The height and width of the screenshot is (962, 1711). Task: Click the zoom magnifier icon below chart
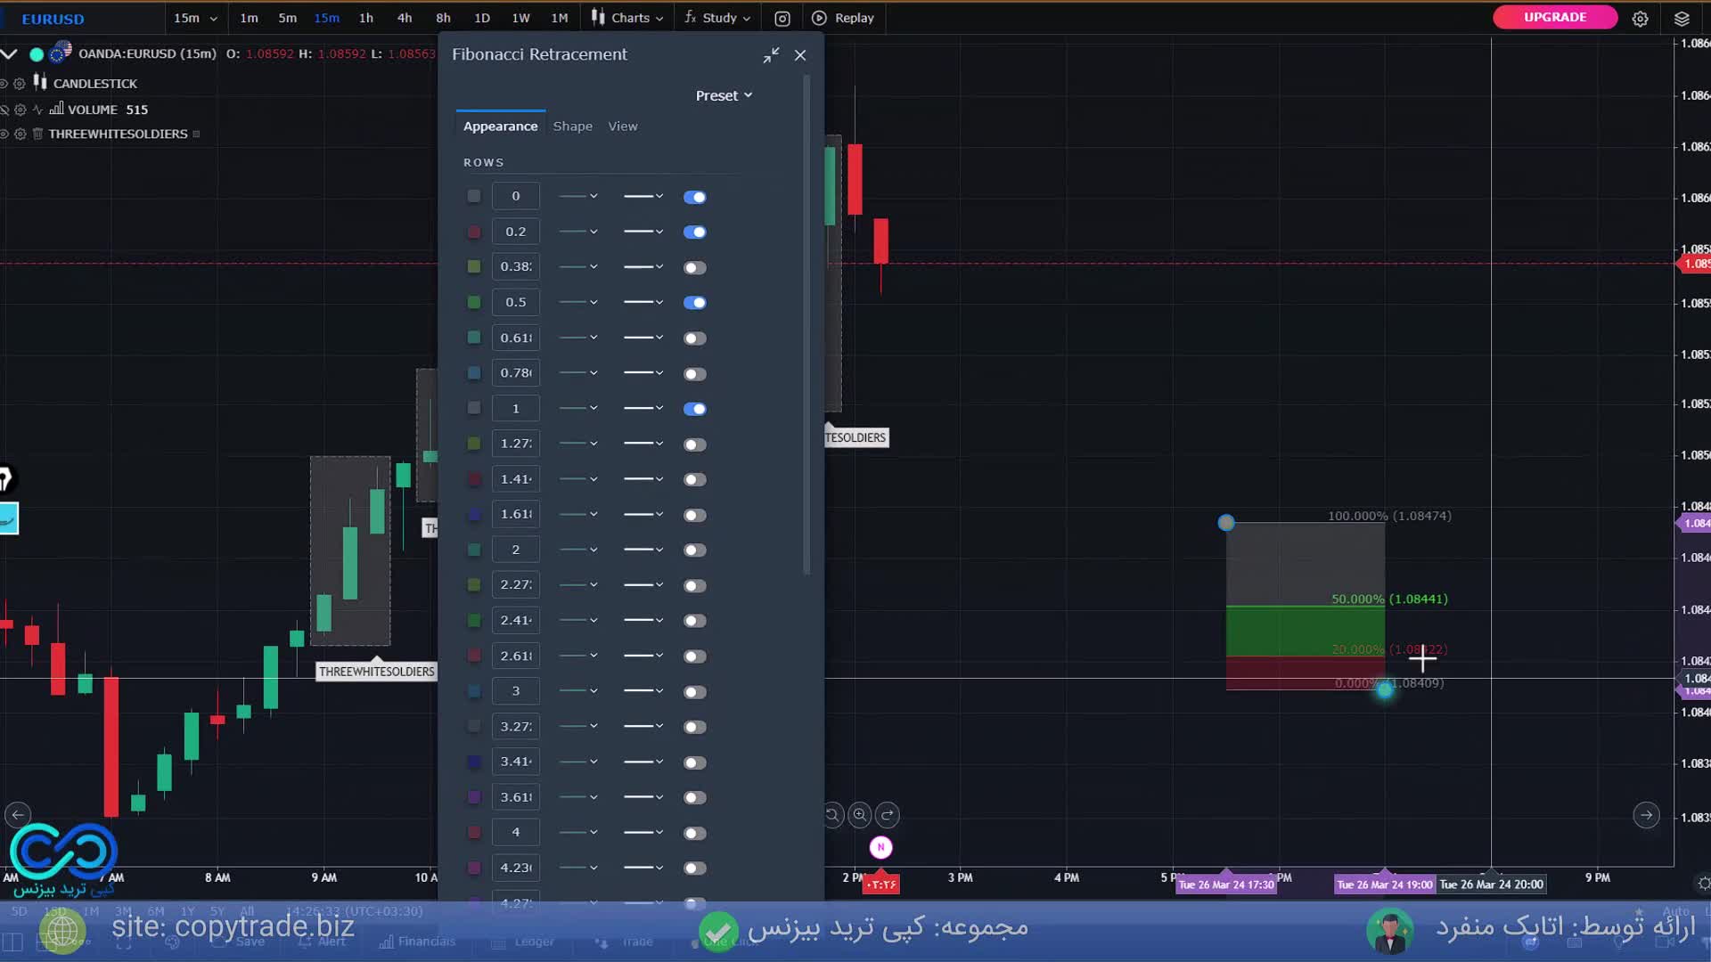tap(859, 814)
